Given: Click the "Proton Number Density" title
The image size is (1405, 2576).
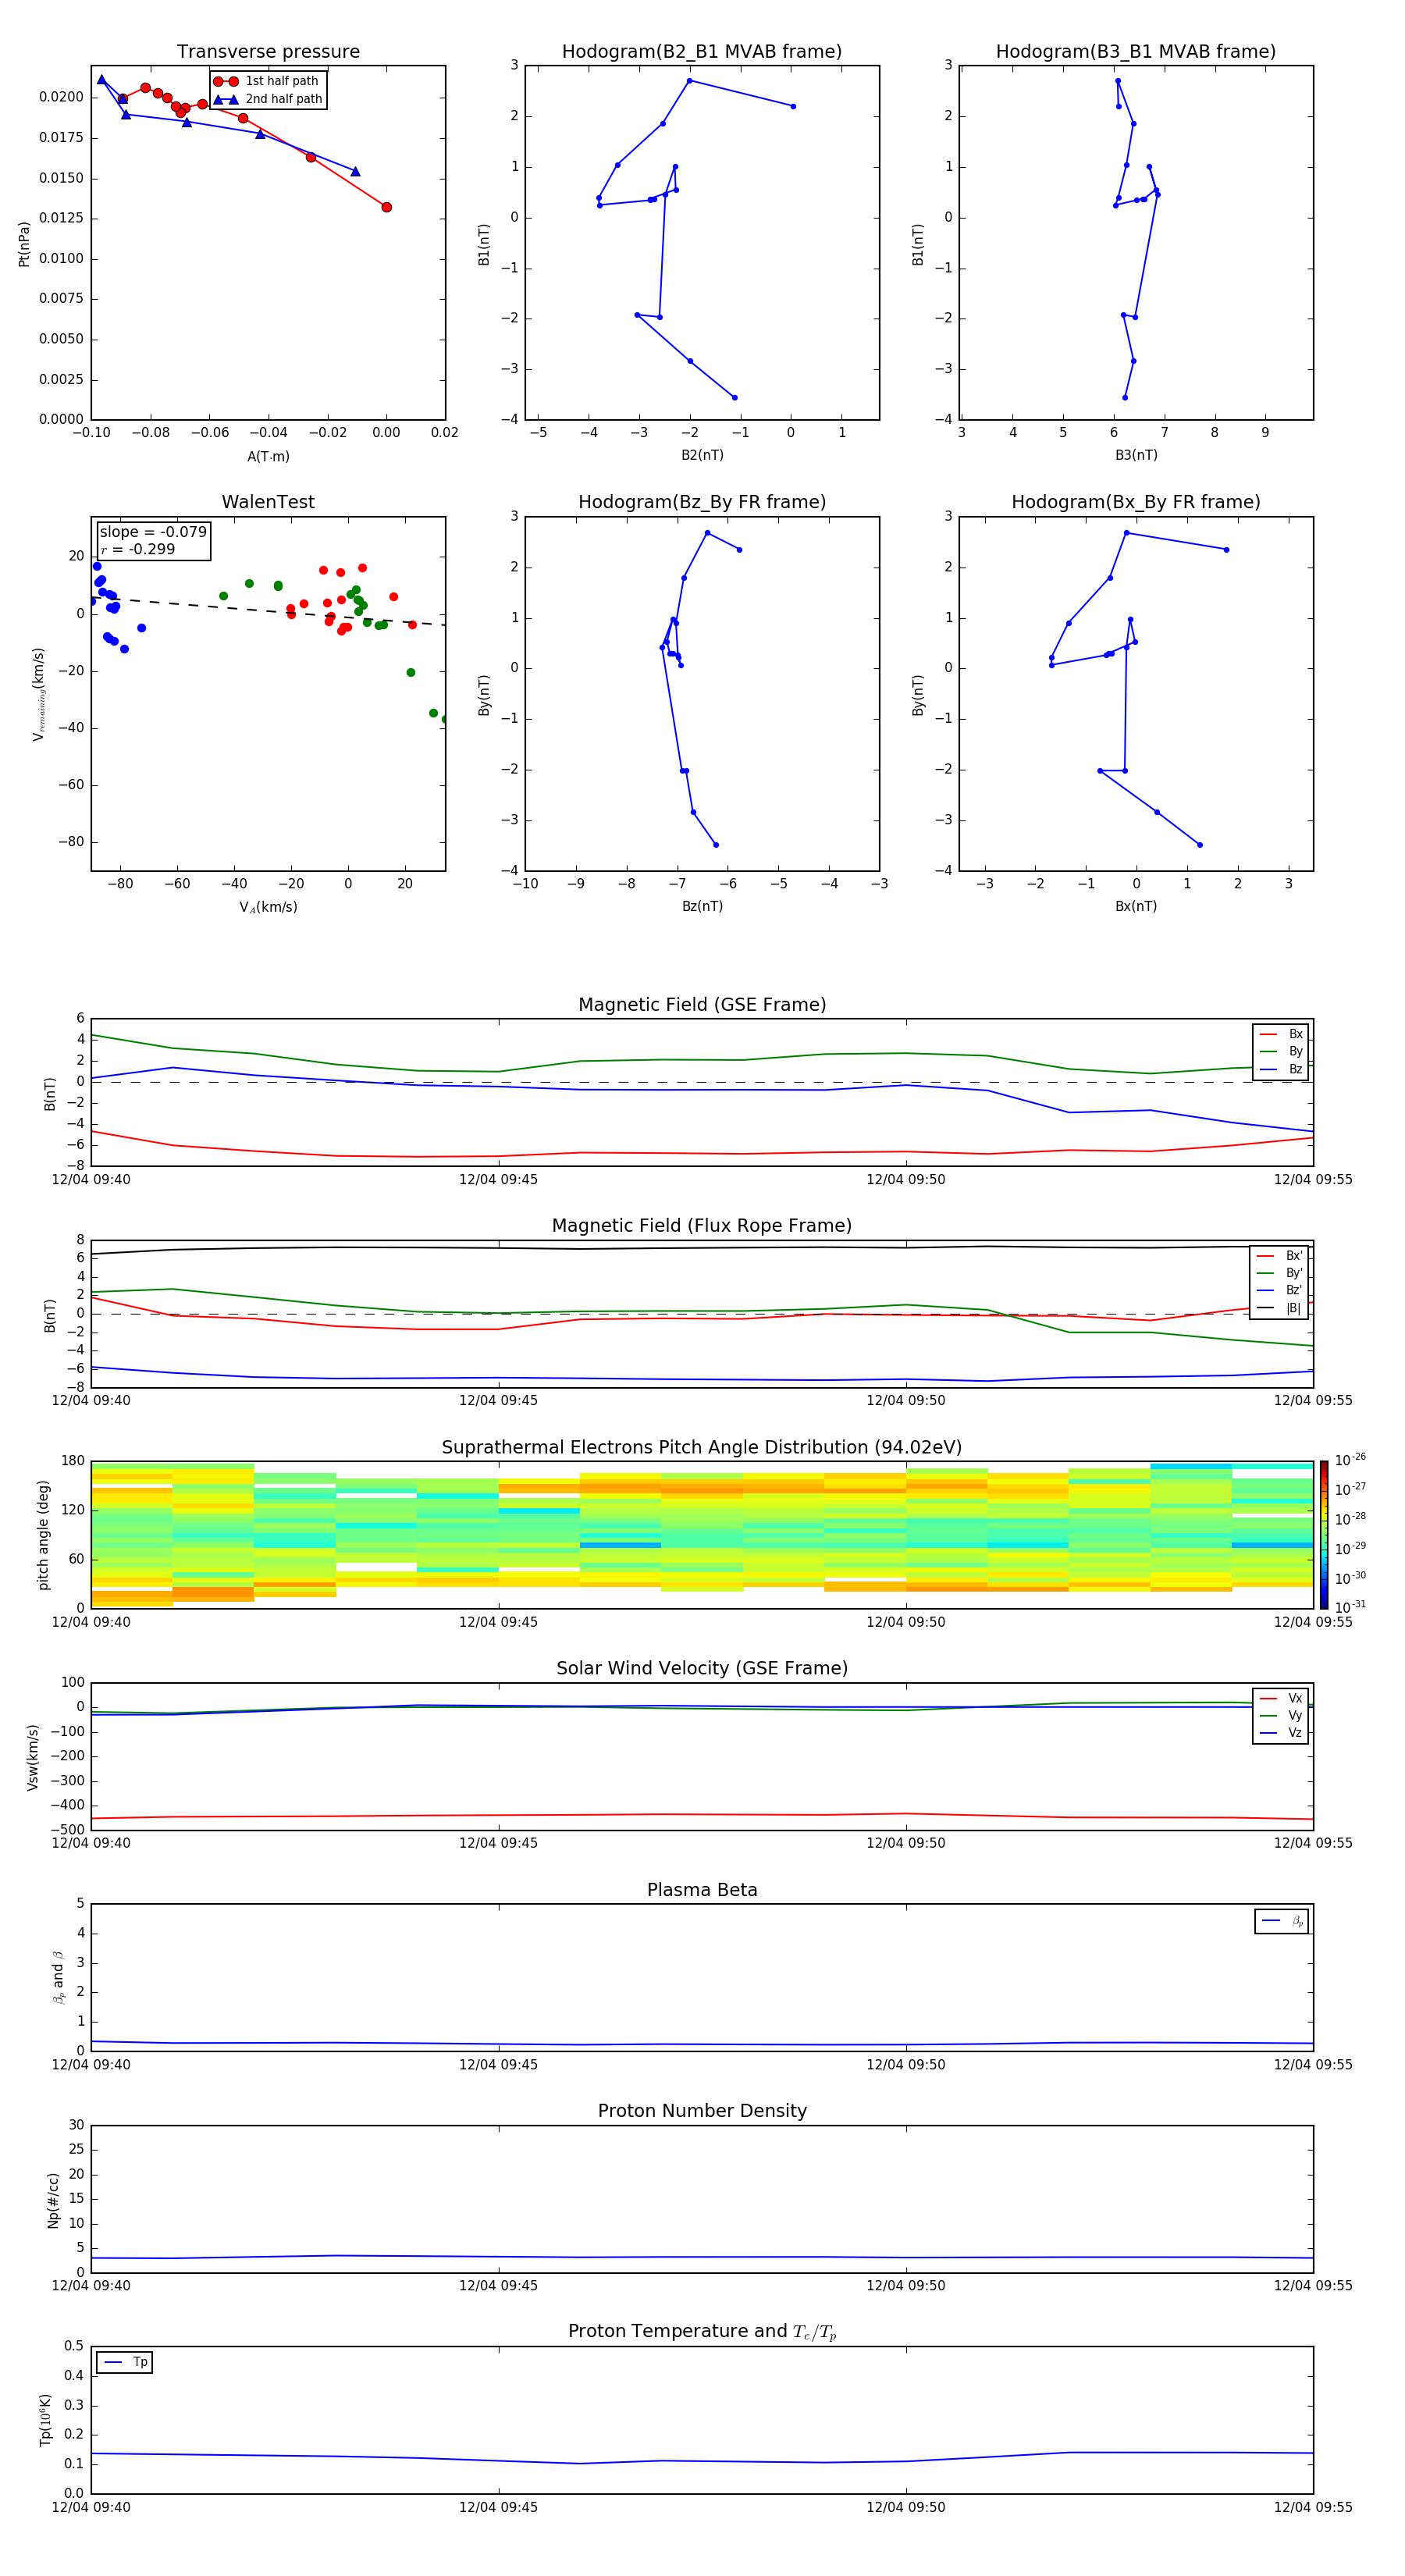Looking at the screenshot, I should 701,2111.
